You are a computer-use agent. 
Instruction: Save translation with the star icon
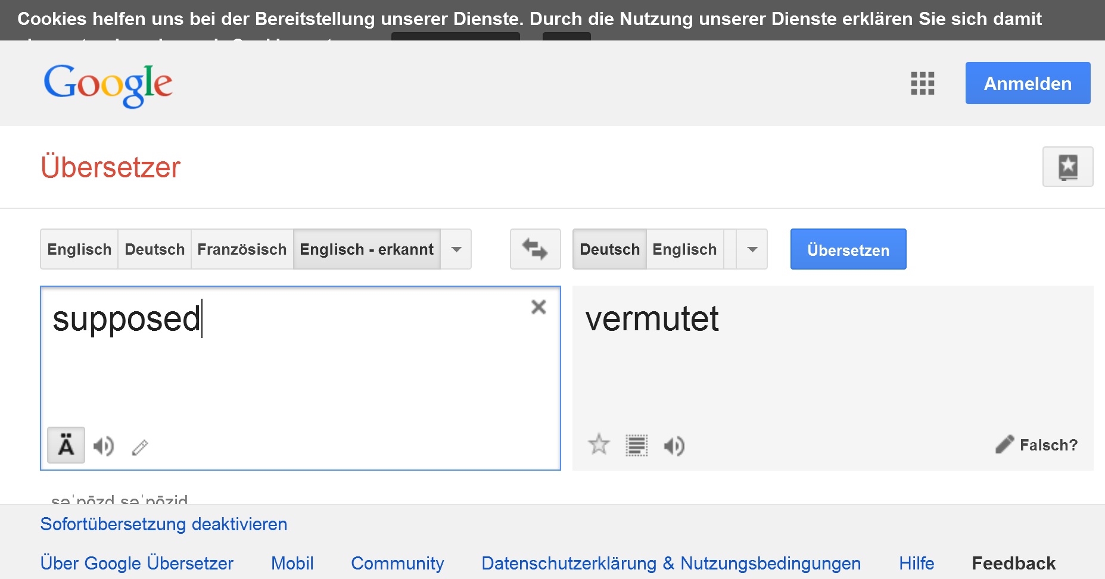599,445
